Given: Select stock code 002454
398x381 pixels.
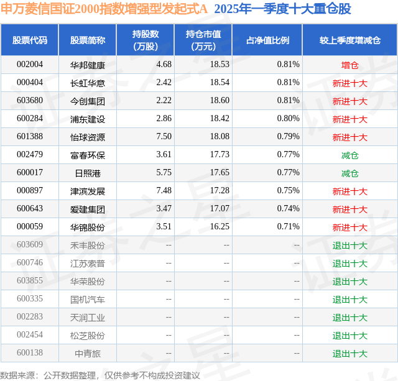Looking at the screenshot, I should (30, 334).
